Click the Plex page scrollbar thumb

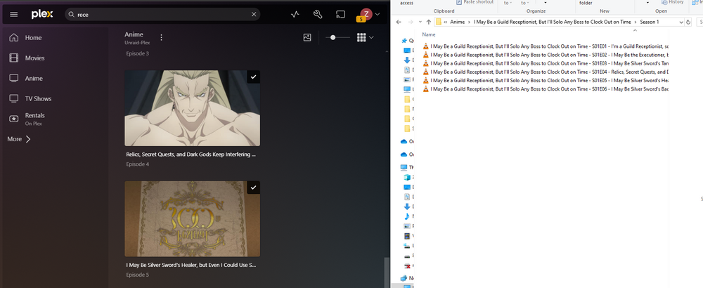click(x=386, y=273)
